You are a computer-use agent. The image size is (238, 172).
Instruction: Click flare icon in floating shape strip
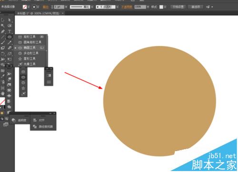[x=23, y=94]
